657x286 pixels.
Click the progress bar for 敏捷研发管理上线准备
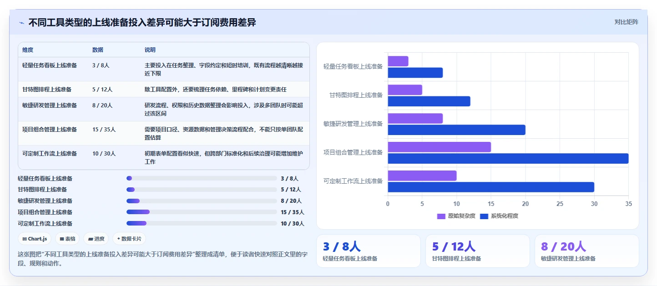(202, 201)
